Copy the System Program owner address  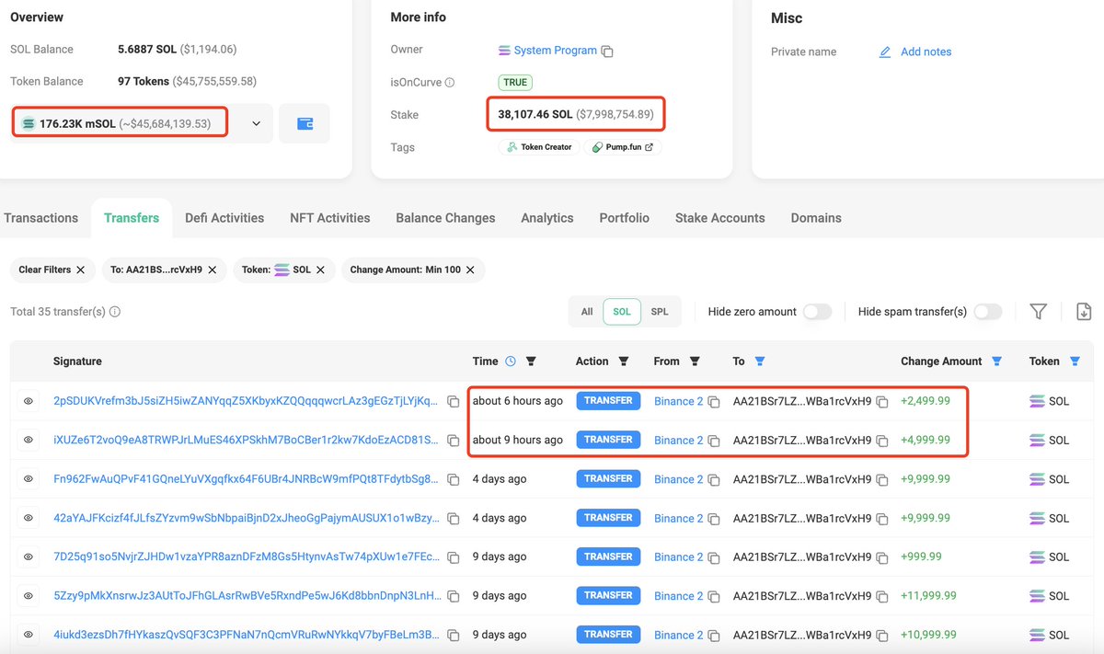coord(607,52)
